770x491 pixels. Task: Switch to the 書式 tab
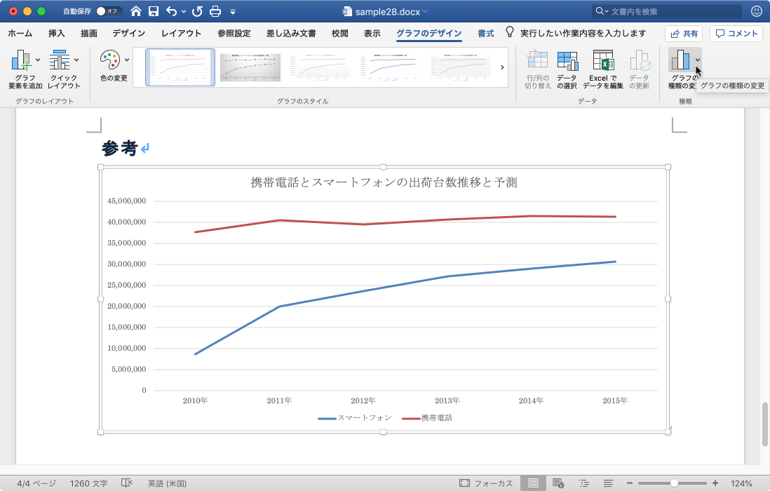point(486,34)
